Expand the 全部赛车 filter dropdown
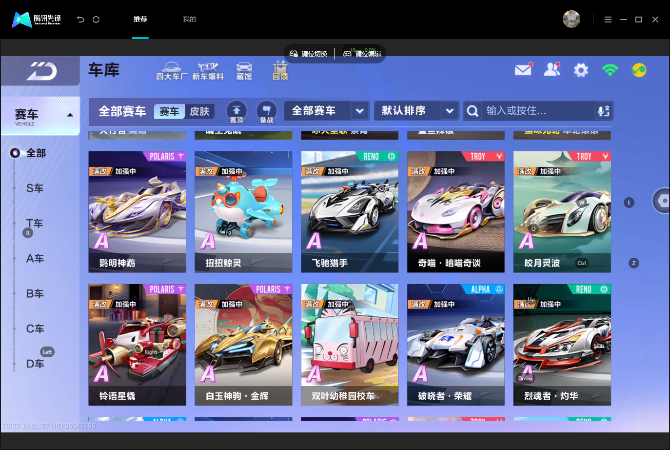670x450 pixels. point(359,111)
